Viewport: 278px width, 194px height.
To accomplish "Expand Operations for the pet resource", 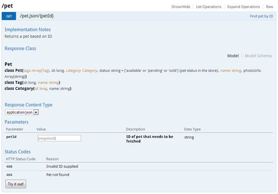I will coord(243,7).
